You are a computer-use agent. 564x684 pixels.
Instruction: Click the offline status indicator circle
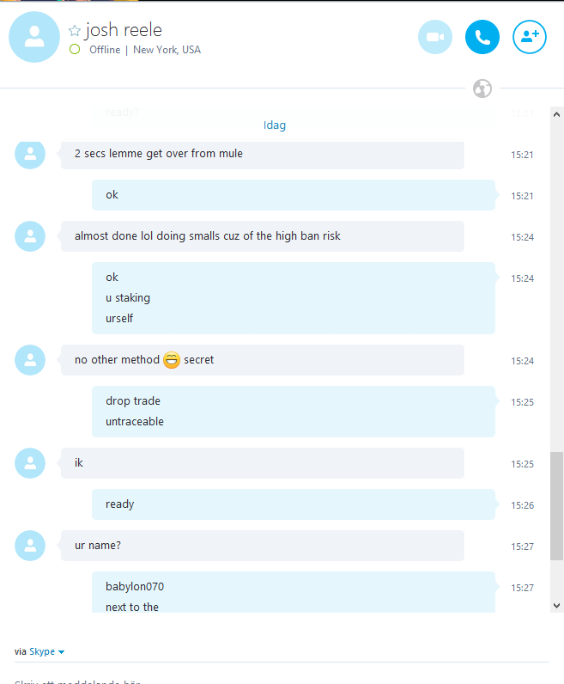(x=75, y=49)
